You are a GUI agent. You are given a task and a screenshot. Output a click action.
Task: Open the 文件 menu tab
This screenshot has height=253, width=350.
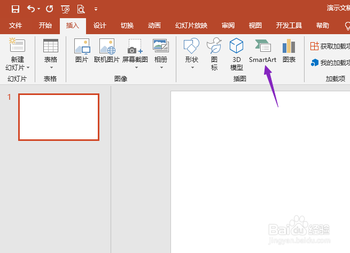point(15,26)
